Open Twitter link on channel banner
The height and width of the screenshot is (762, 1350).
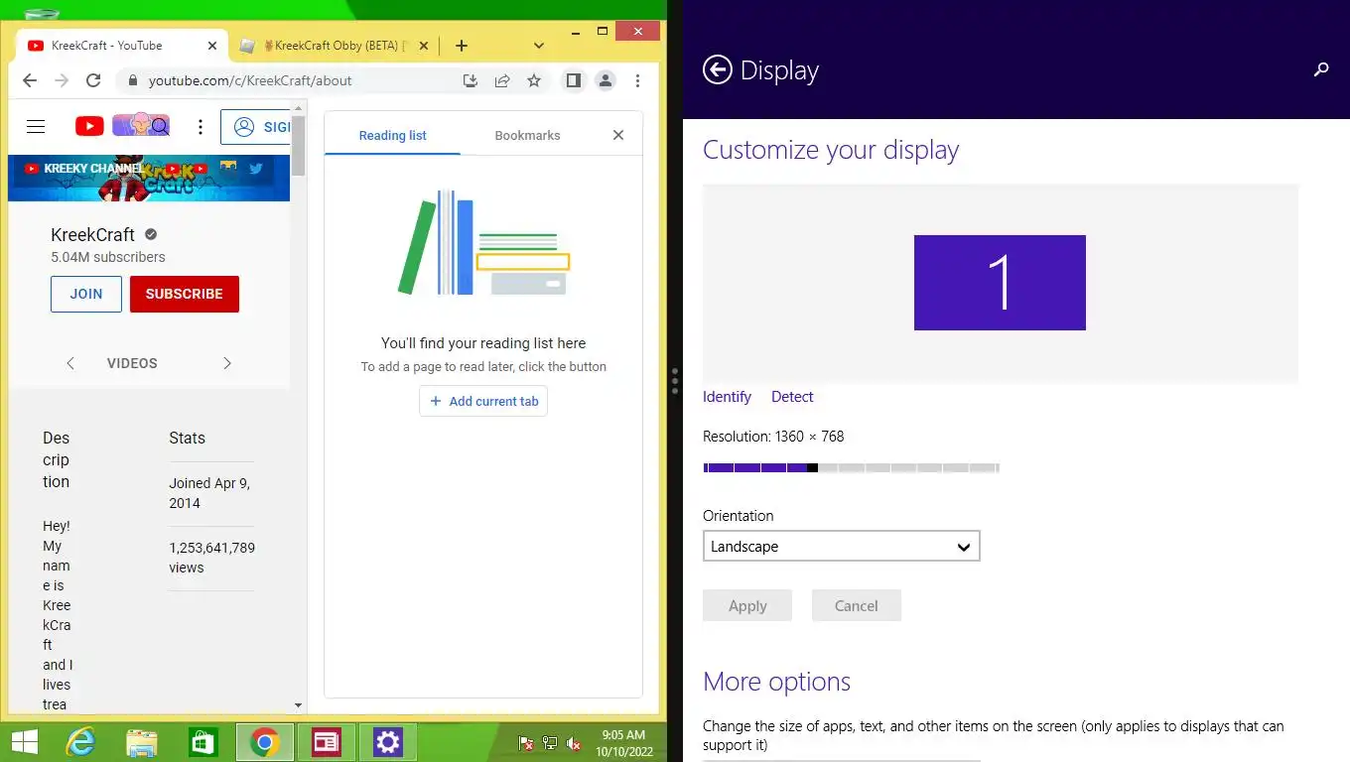pos(256,168)
